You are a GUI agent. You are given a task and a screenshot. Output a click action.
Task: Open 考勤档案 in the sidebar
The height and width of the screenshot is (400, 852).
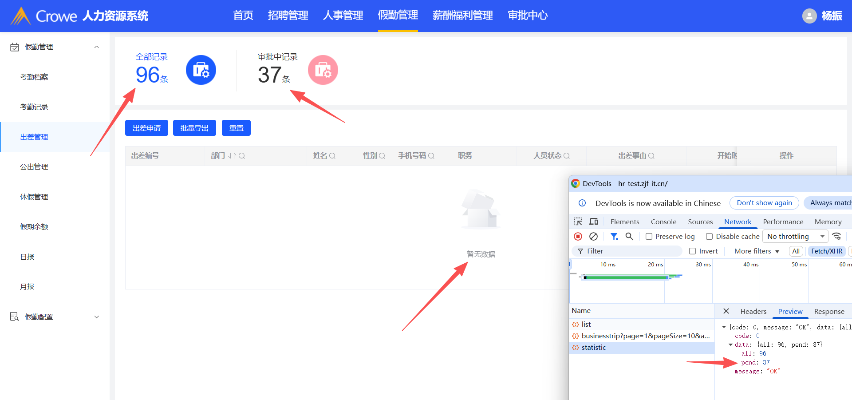pyautogui.click(x=34, y=77)
